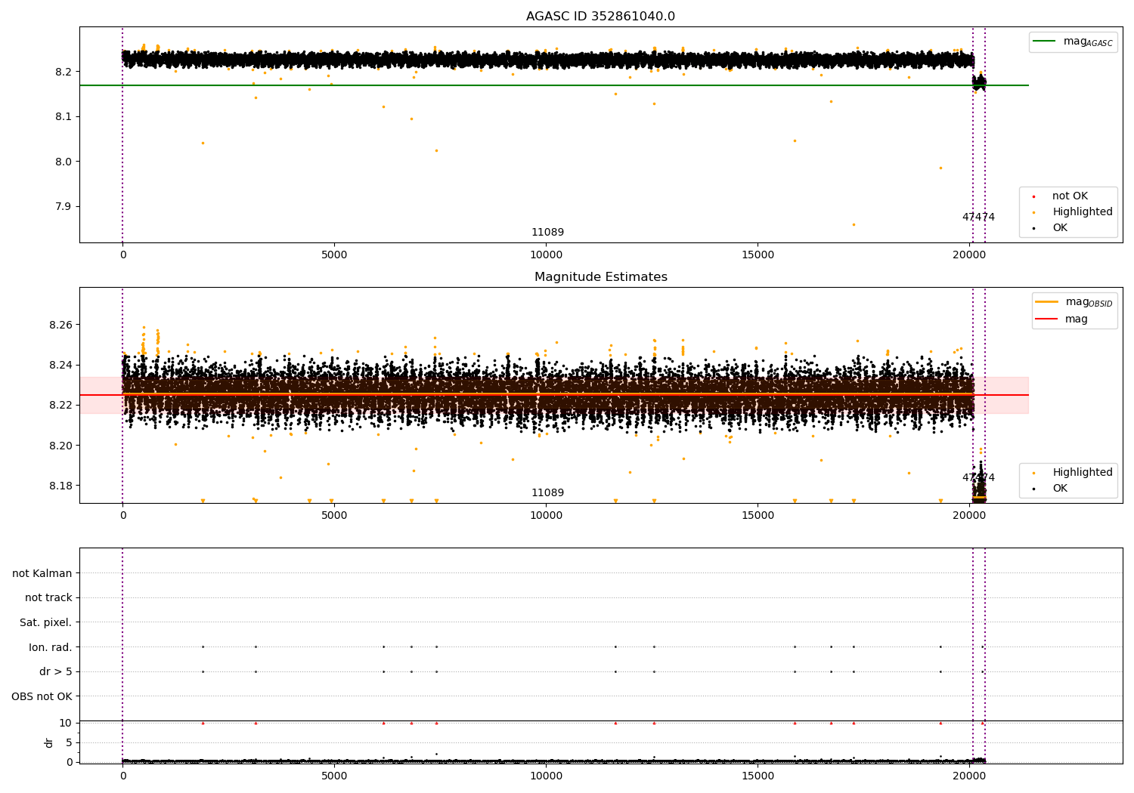The width and height of the screenshot is (1134, 793).
Task: Click the '11089' obsid label in Magnitude Estimates plot
Action: 547,493
